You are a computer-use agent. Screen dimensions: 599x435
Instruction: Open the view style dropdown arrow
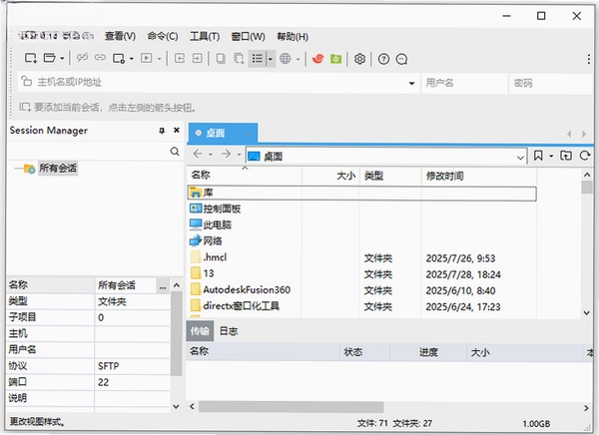(x=271, y=59)
